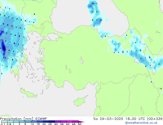
Task: Click the 'Sa 29-03-2025' forecast date text
Action: pyautogui.click(x=108, y=119)
